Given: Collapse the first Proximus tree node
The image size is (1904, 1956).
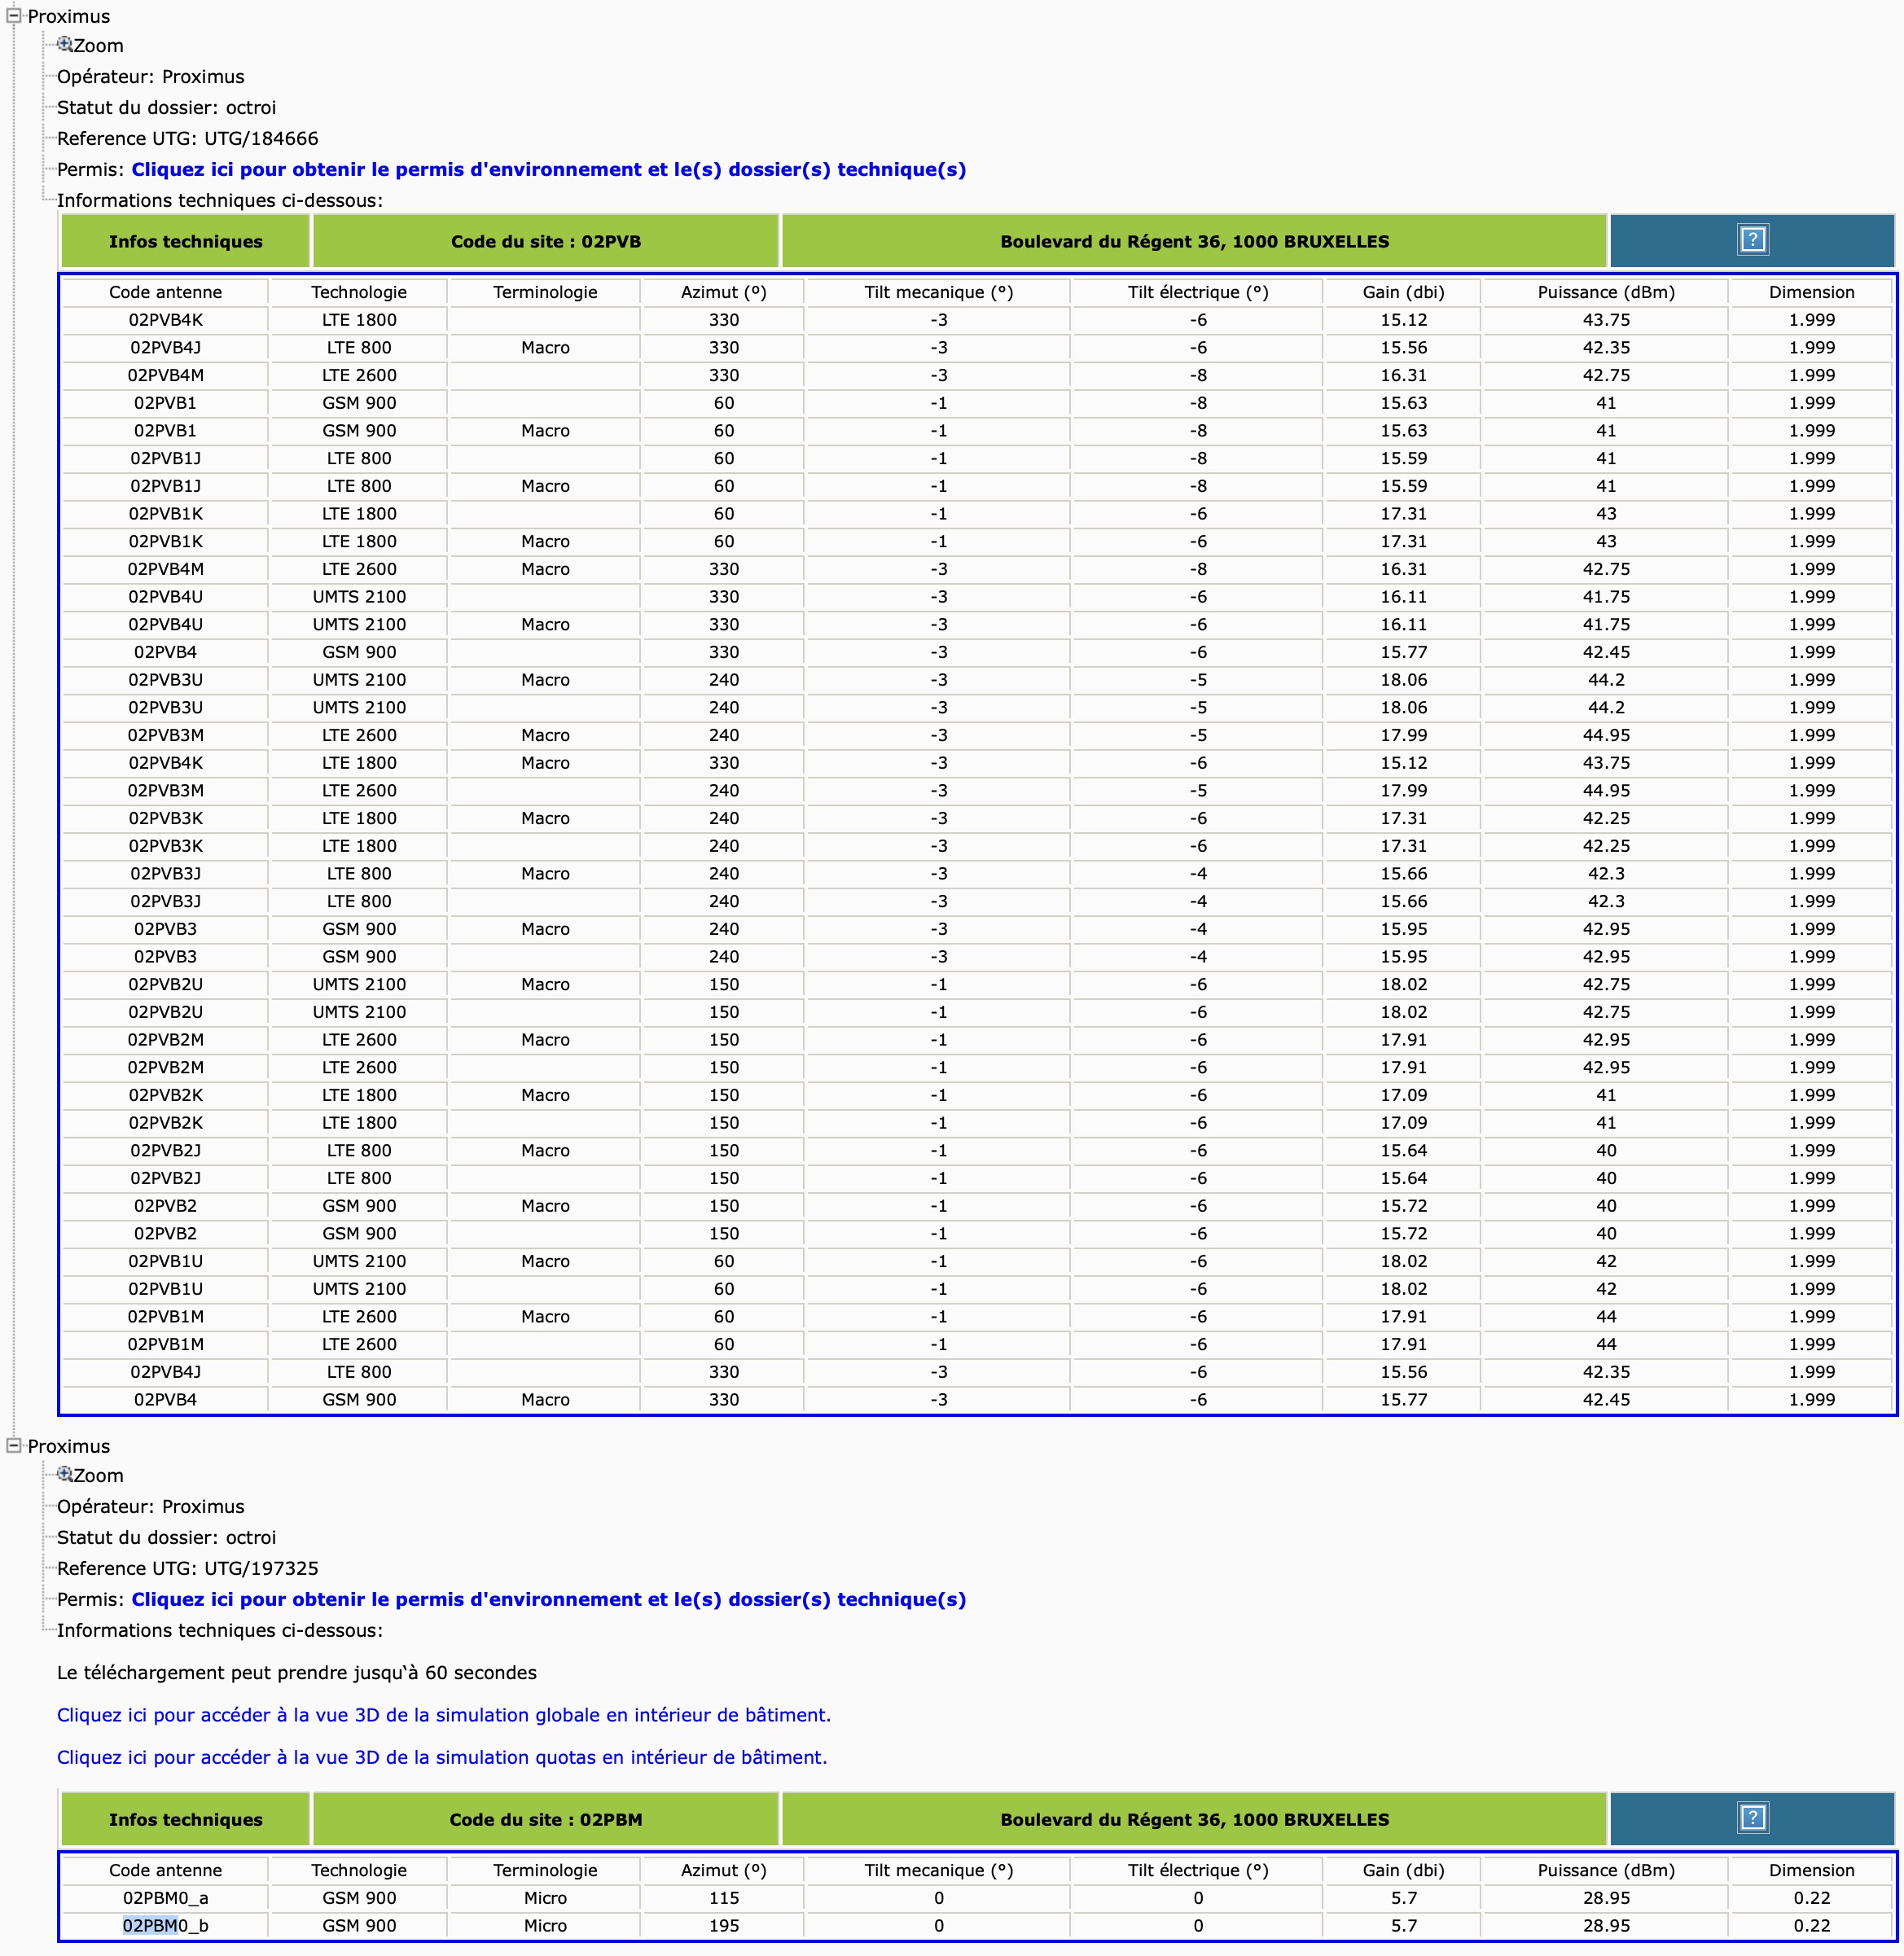Looking at the screenshot, I should click(14, 15).
